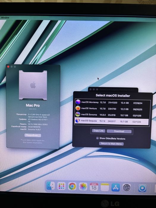
Task: Click the 15.7 GB size value
Action: 124,122
